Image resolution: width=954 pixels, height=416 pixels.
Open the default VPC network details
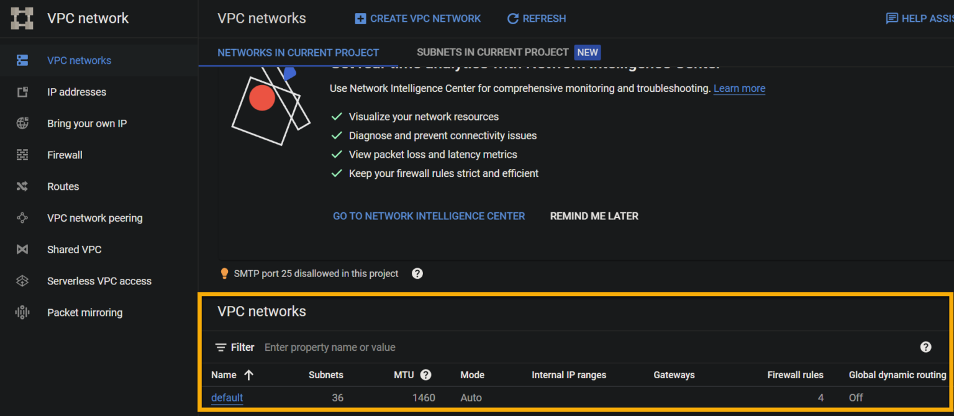pos(227,397)
